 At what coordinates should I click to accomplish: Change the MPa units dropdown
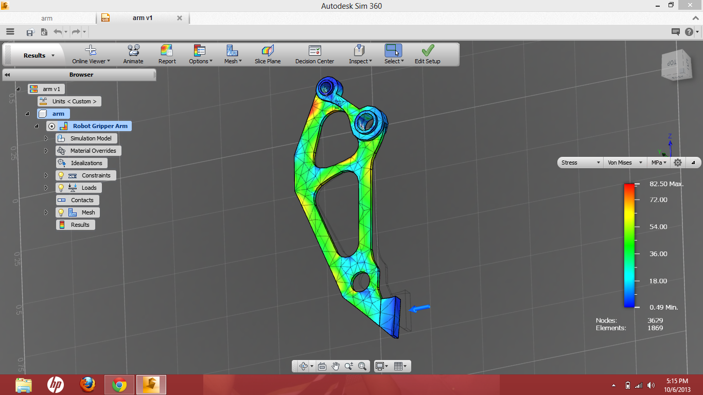[659, 163]
